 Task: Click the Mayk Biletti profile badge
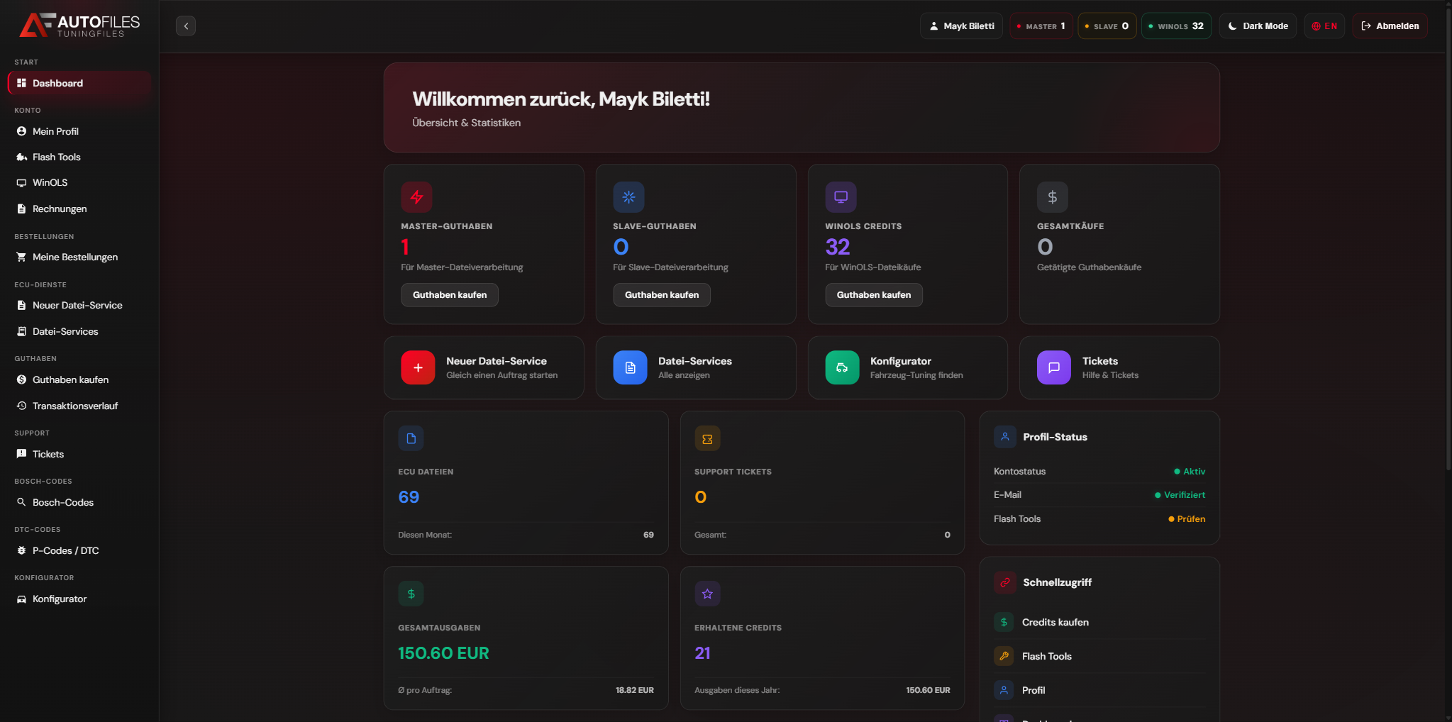pos(960,26)
